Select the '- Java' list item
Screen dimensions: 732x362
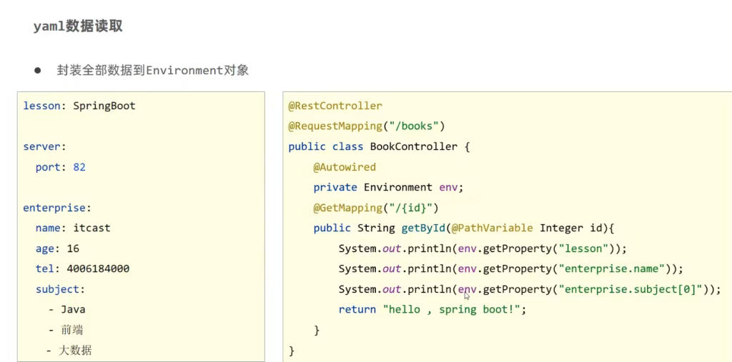coord(66,309)
